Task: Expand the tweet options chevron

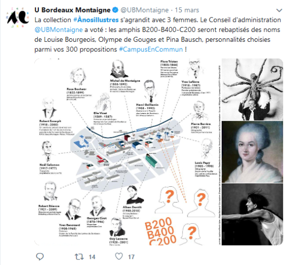Action: (x=279, y=10)
